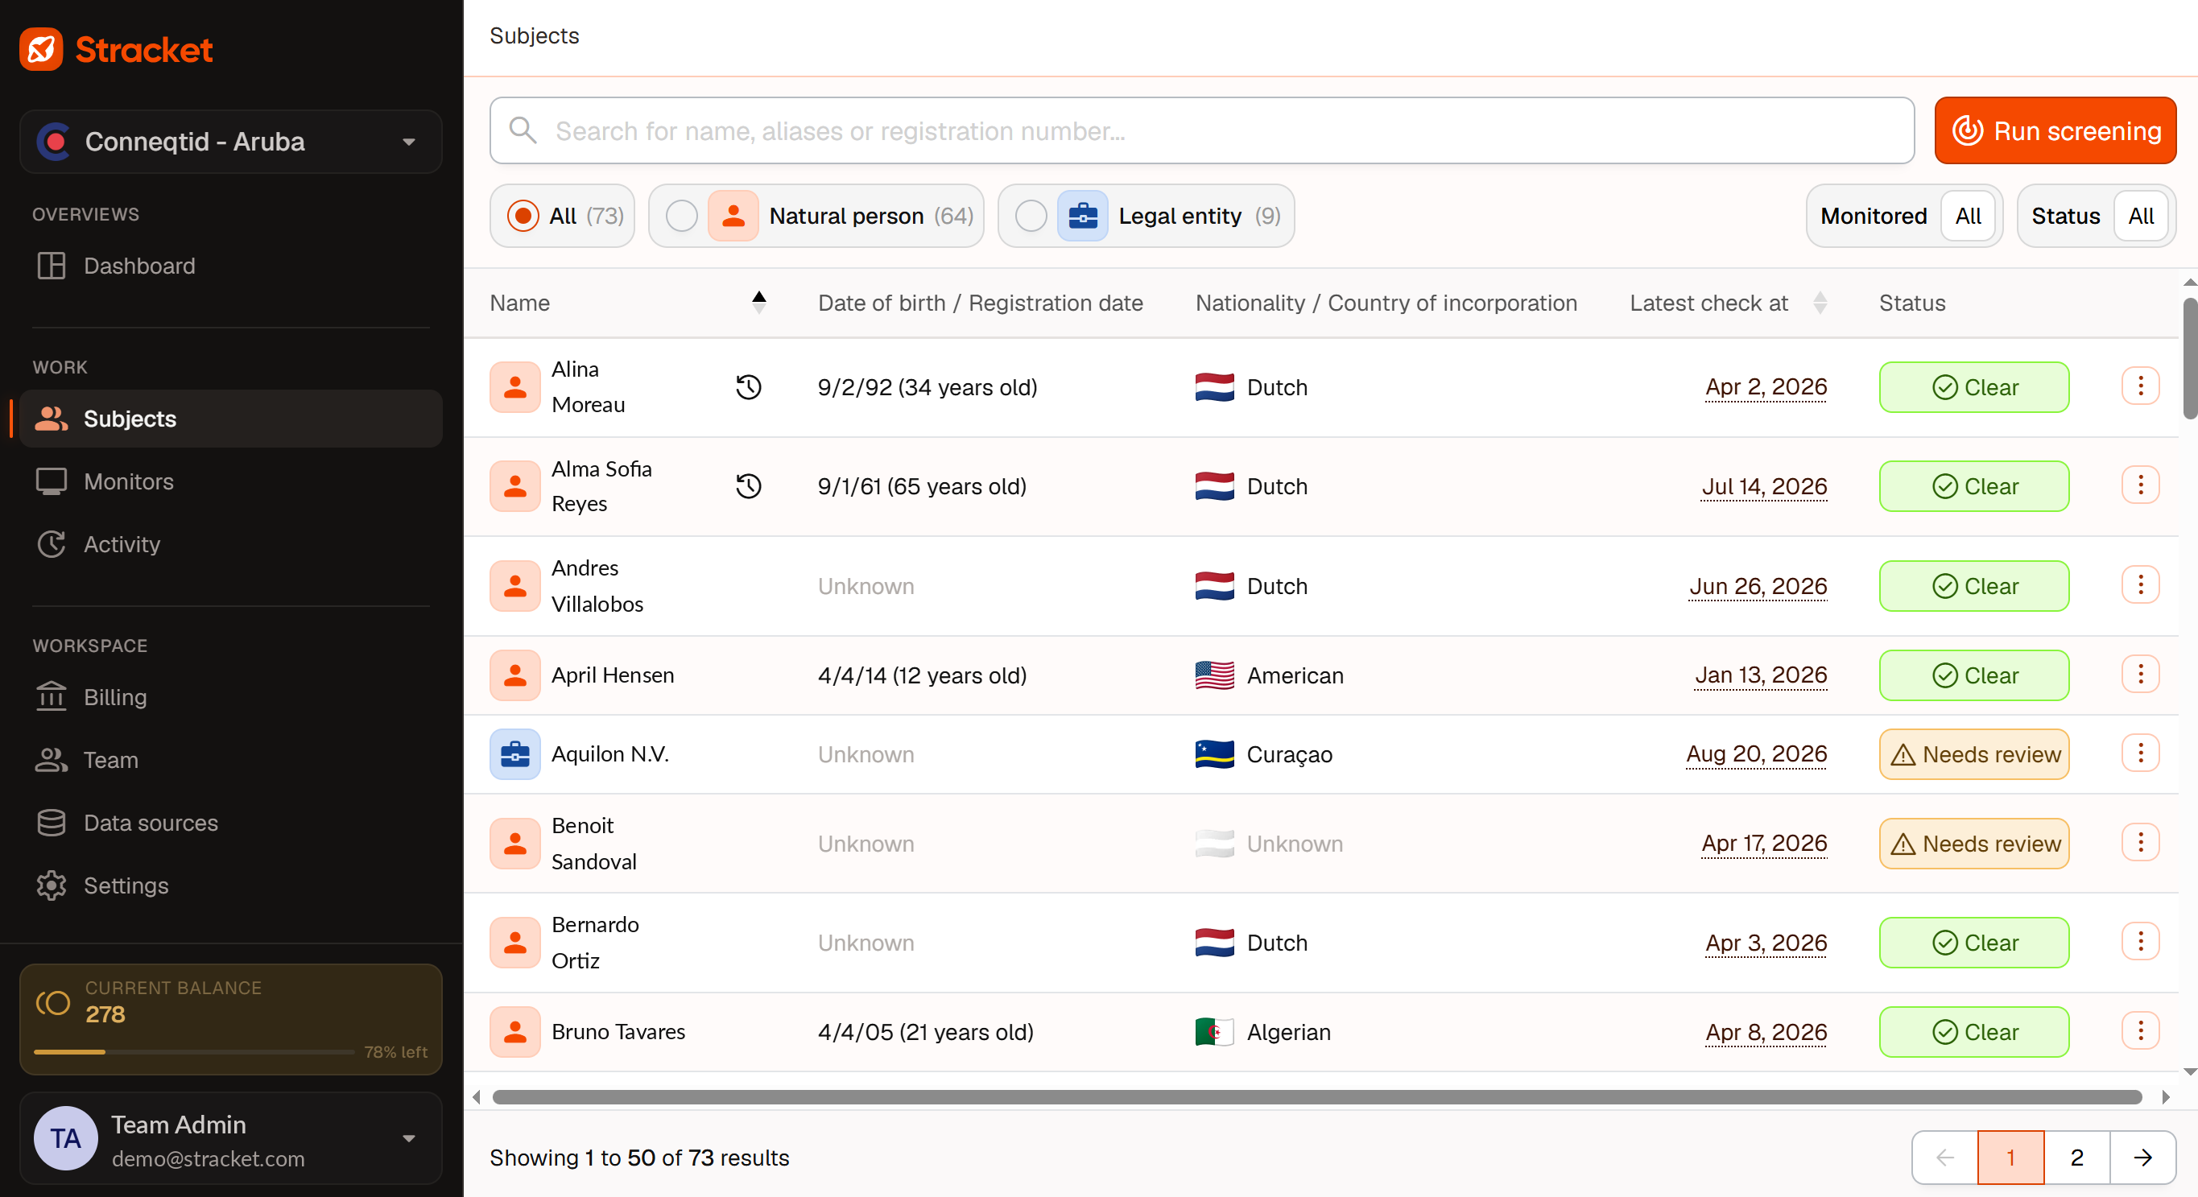Click the Run screening button
This screenshot has height=1197, width=2198.
coord(2055,130)
